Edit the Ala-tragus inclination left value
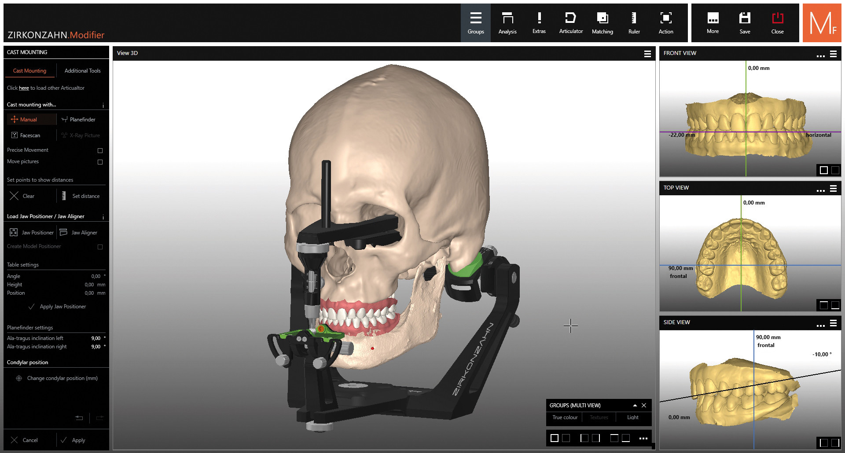 click(x=96, y=338)
